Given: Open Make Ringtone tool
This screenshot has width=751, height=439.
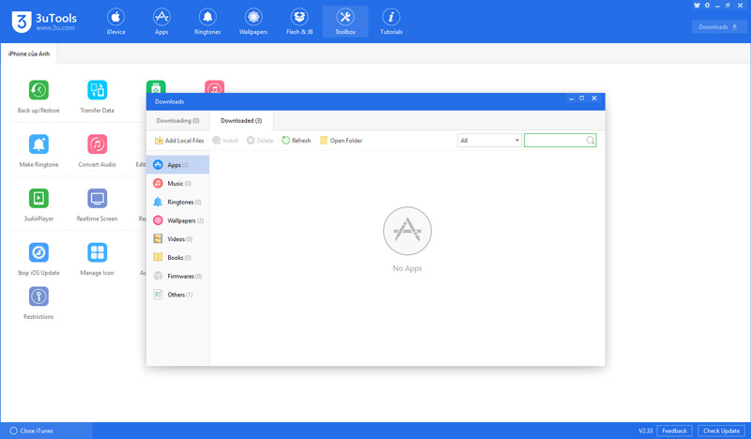Looking at the screenshot, I should tap(38, 151).
